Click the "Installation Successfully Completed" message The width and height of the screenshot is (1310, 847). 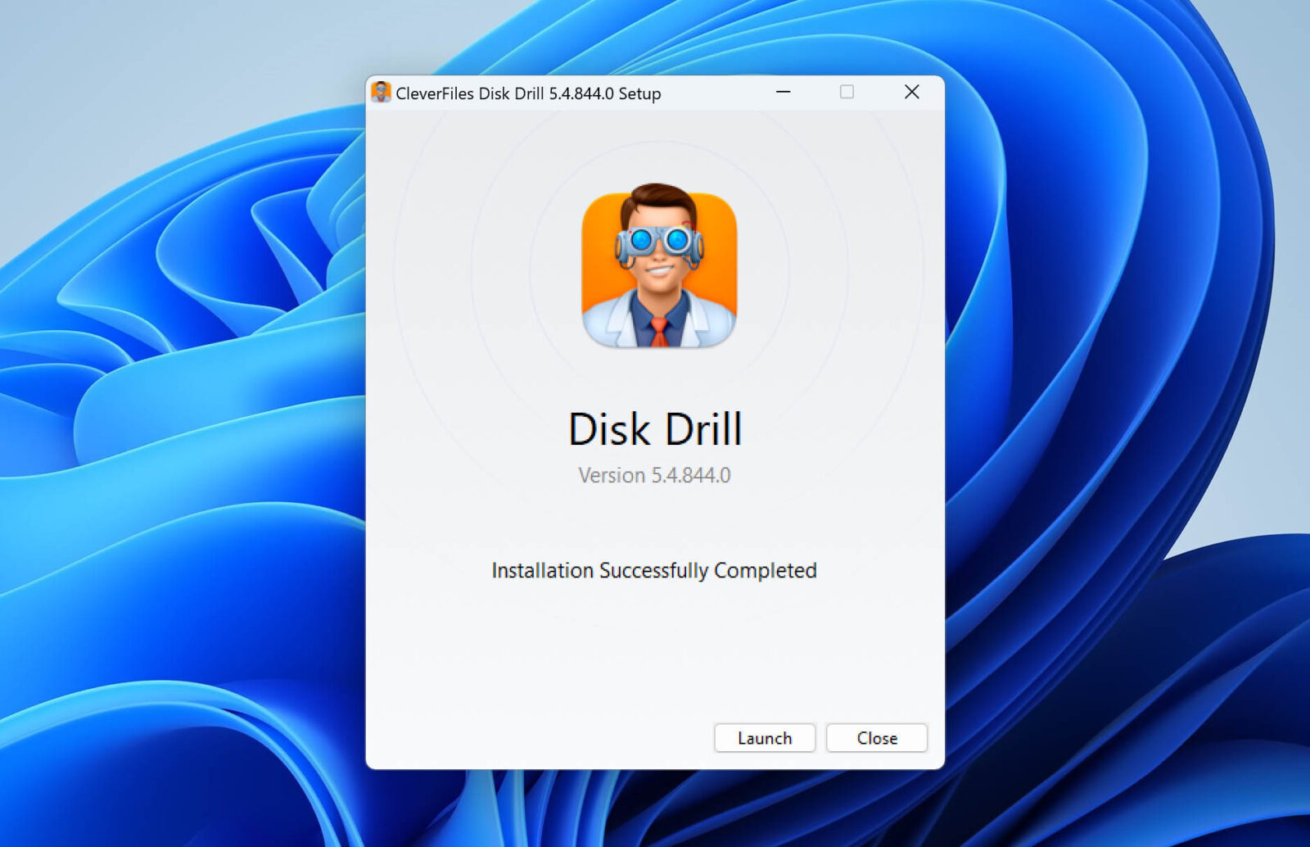click(x=654, y=570)
